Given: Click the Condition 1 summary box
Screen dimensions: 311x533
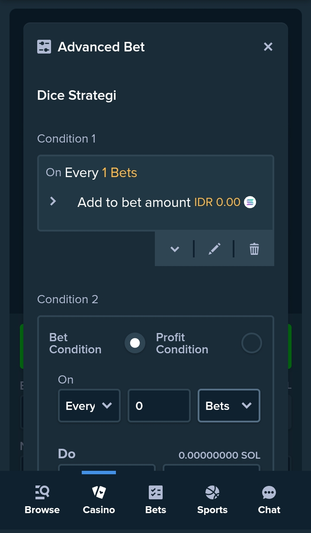Looking at the screenshot, I should click(x=156, y=193).
